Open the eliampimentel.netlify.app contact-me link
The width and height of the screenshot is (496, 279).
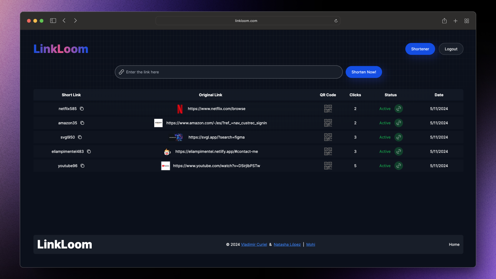216,151
